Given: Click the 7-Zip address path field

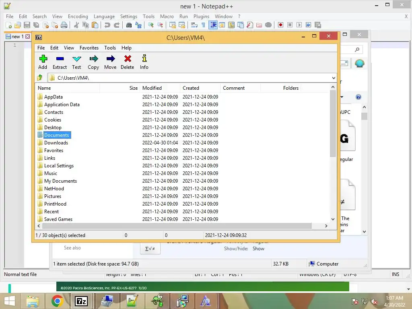Looking at the screenshot, I should point(190,78).
